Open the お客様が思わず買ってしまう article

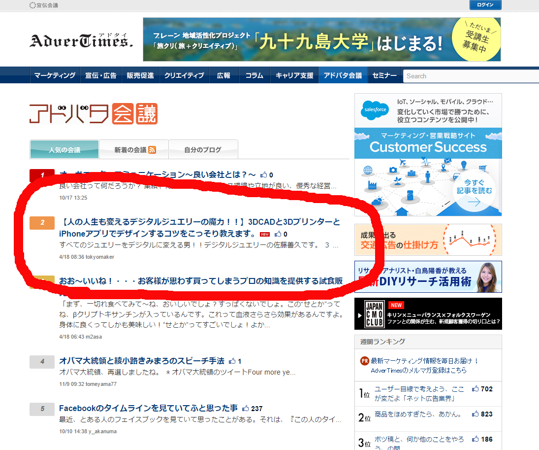coord(201,281)
